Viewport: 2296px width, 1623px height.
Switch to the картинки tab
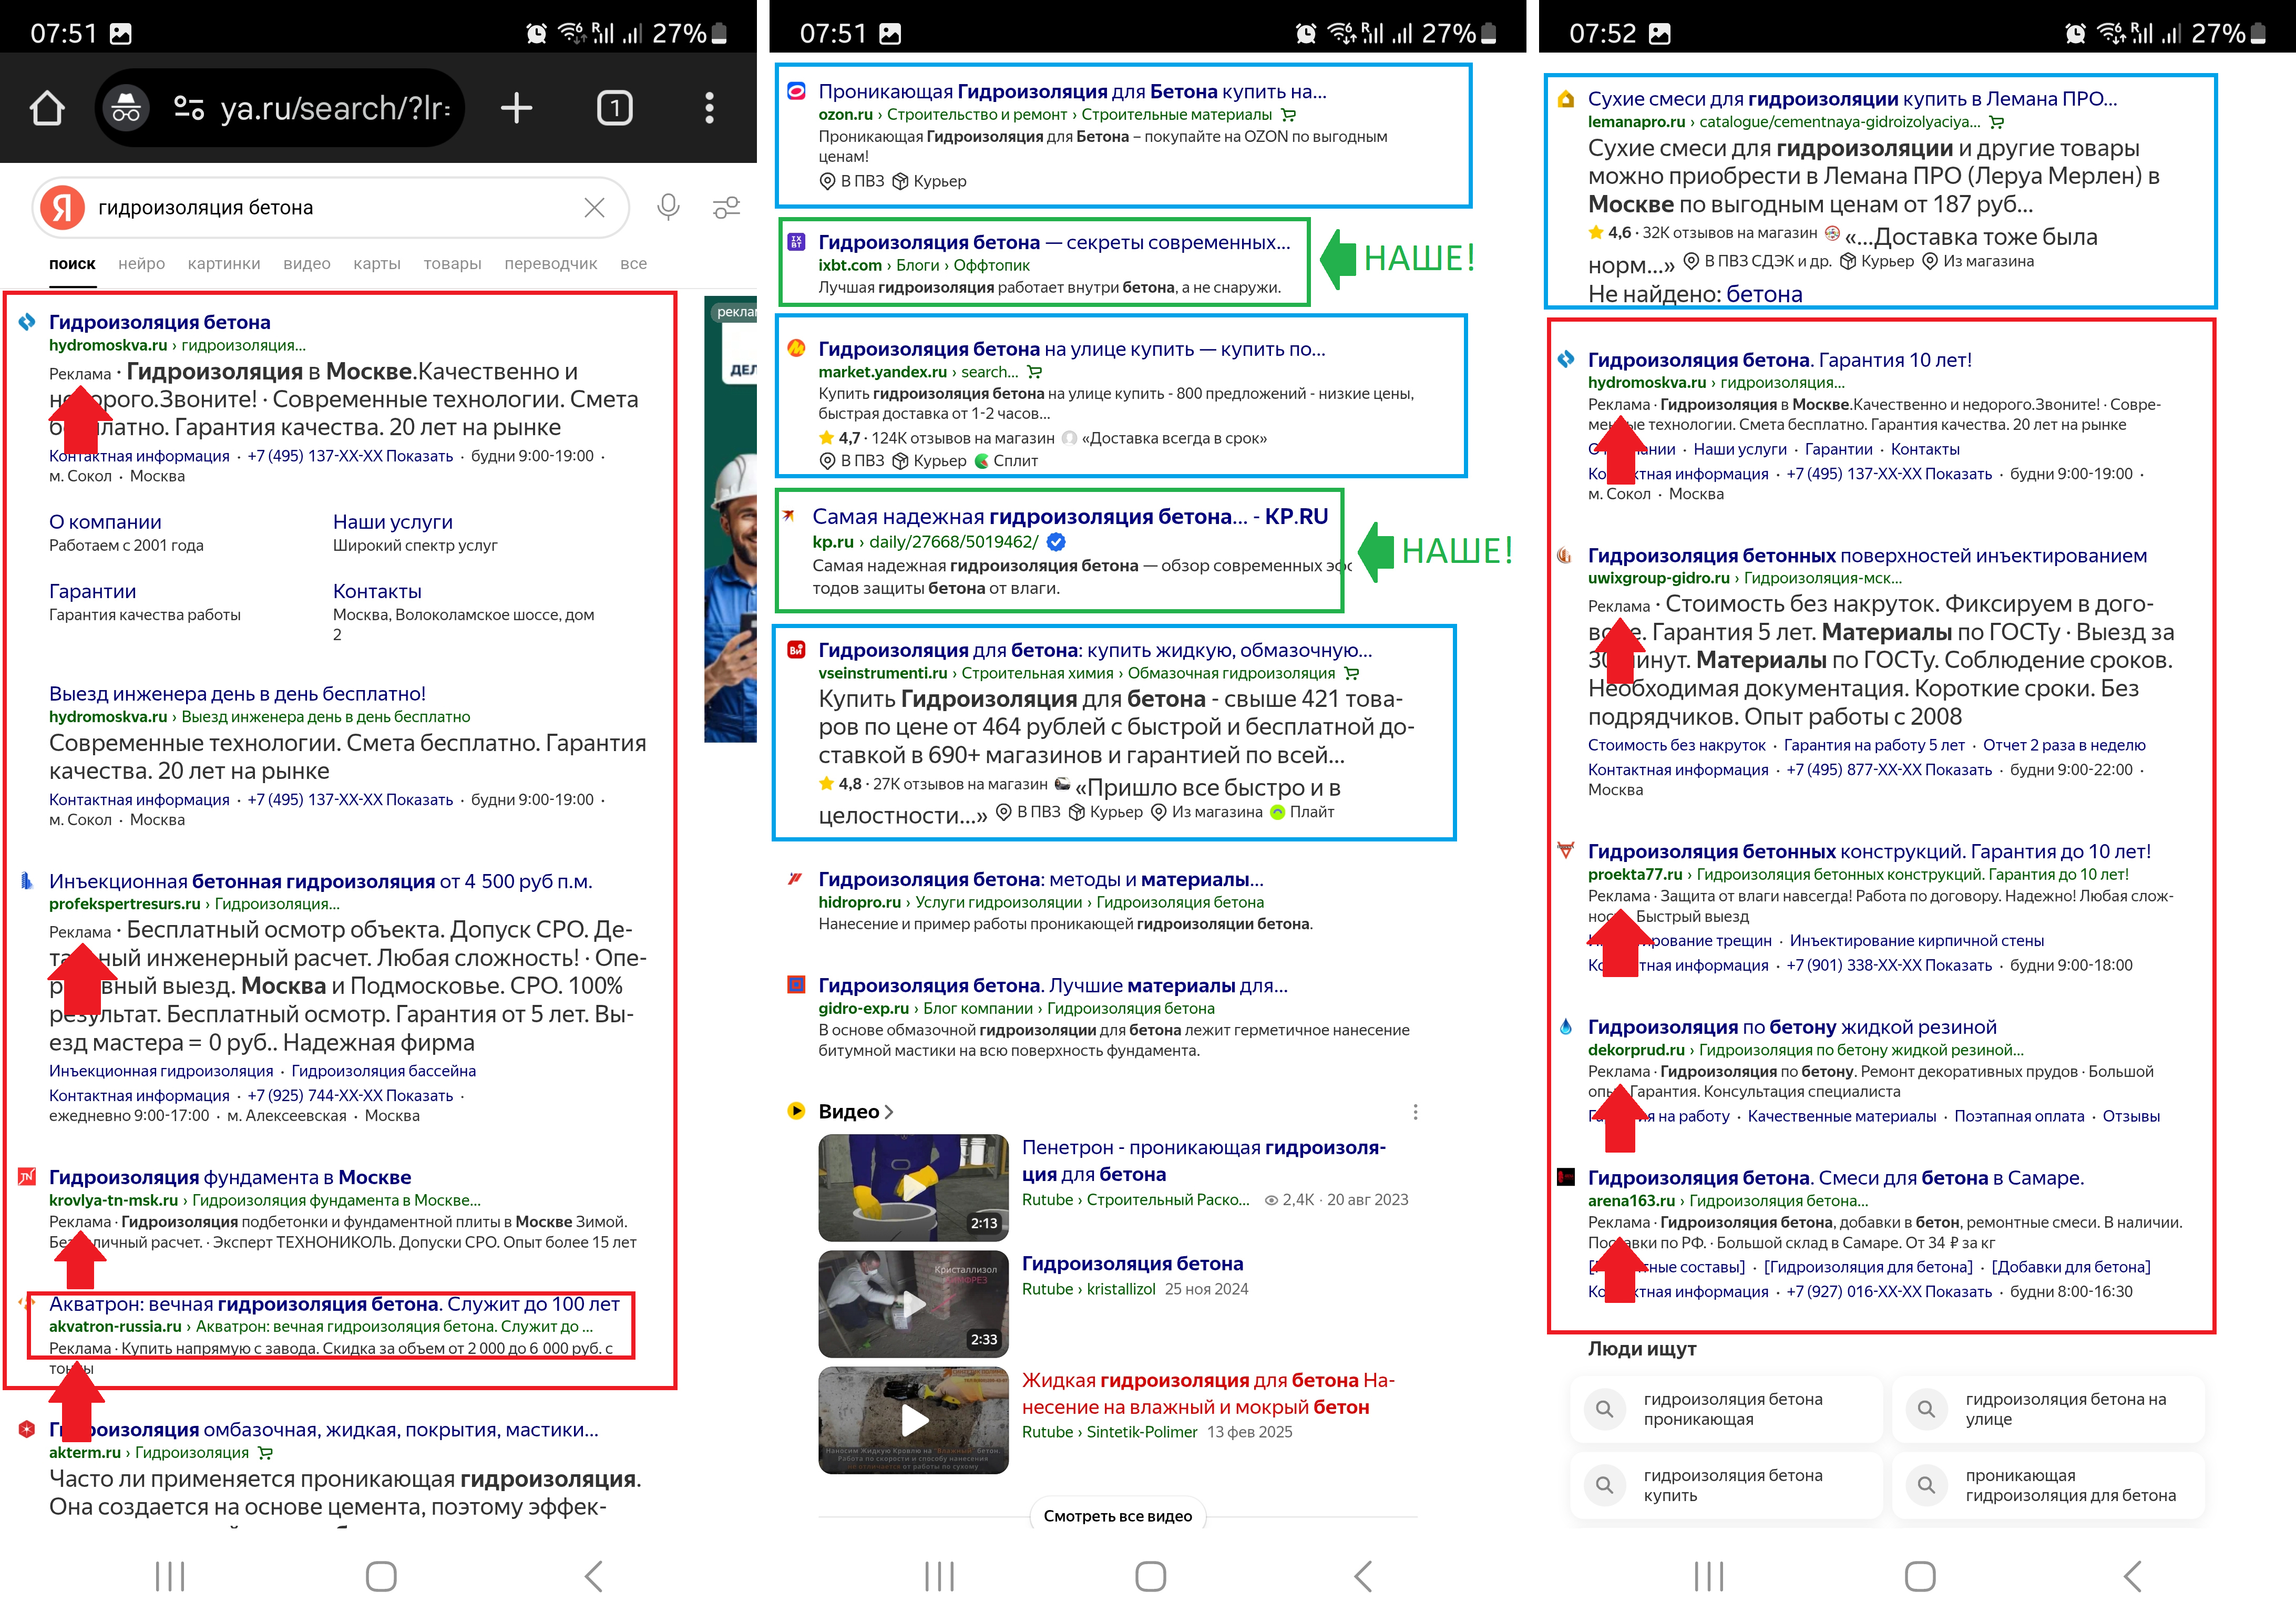click(x=224, y=264)
